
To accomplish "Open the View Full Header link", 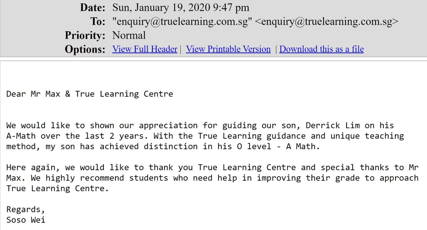I will [x=145, y=49].
